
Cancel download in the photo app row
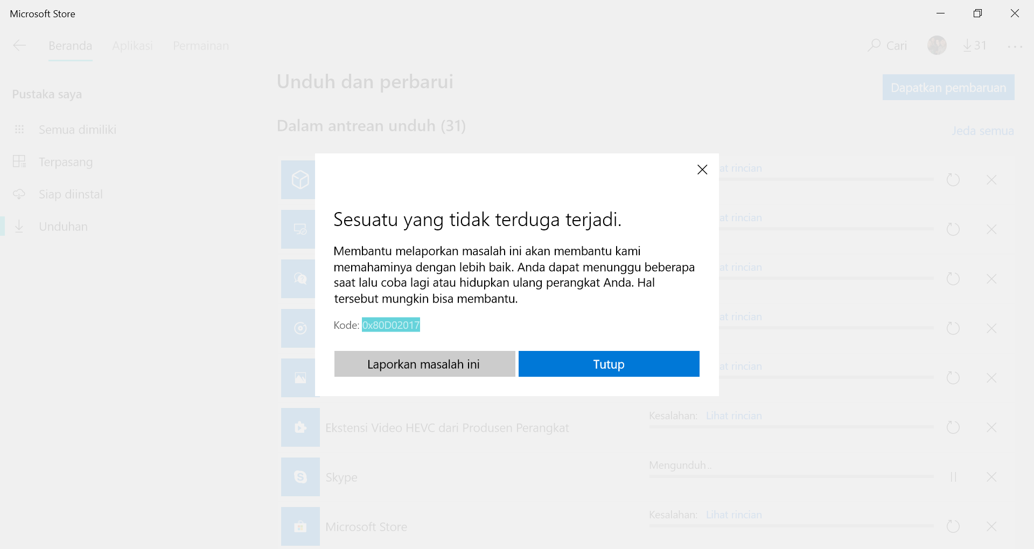pos(991,378)
